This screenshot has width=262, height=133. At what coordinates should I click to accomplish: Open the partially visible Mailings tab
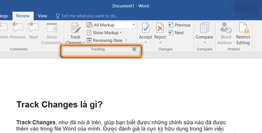(x=4, y=16)
